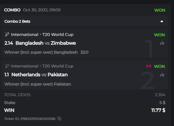Viewport: 174px width, 126px height.
Task: Select second International breadcrumb link
Action: pos(25,66)
